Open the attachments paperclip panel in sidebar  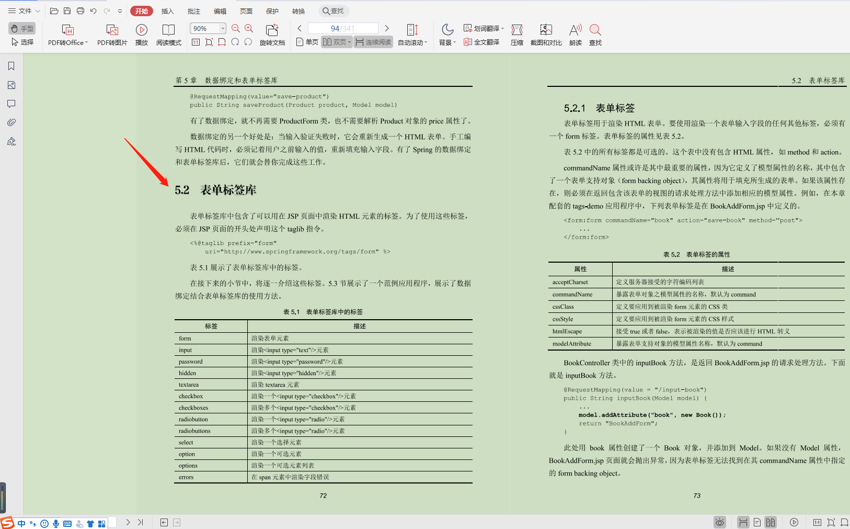pyautogui.click(x=12, y=122)
